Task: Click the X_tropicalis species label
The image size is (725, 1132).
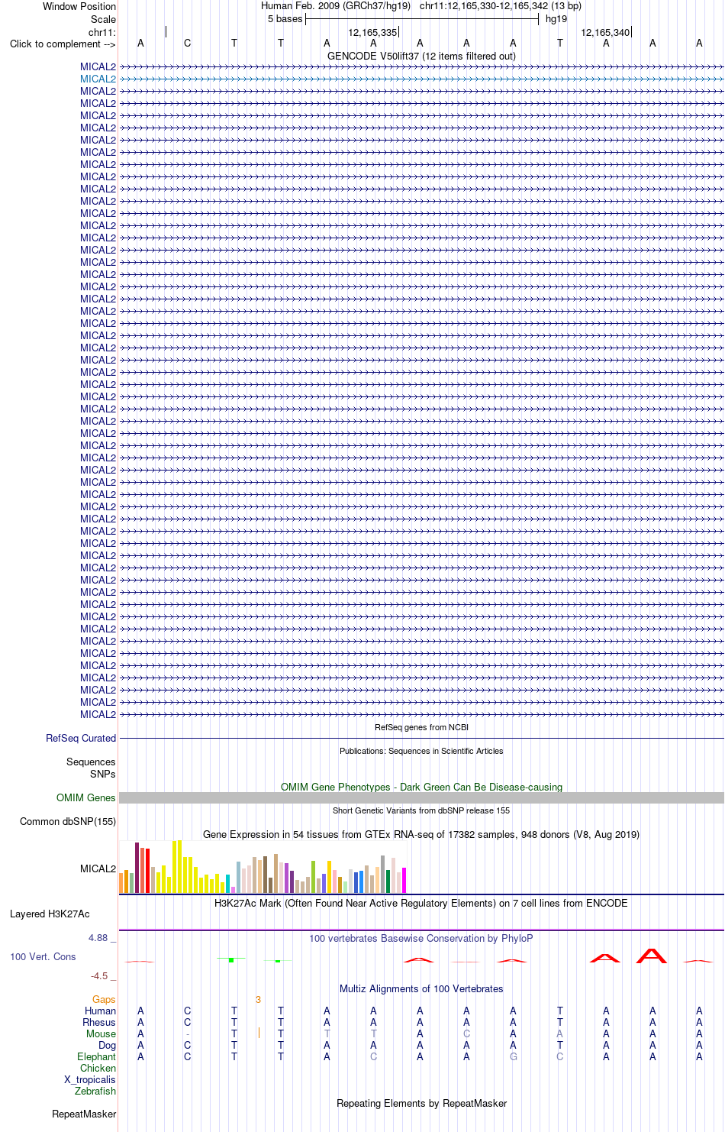Action: pyautogui.click(x=90, y=1079)
